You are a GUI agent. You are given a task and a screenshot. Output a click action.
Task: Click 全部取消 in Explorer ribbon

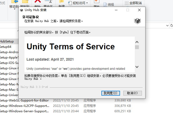pos(133,3)
